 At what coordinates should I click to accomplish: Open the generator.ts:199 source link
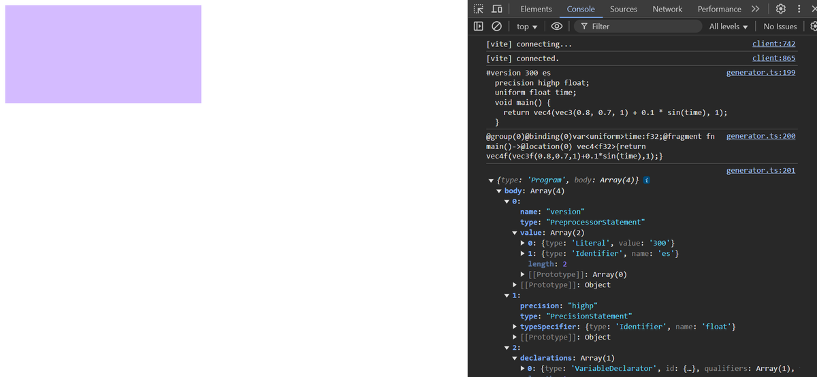pos(760,73)
